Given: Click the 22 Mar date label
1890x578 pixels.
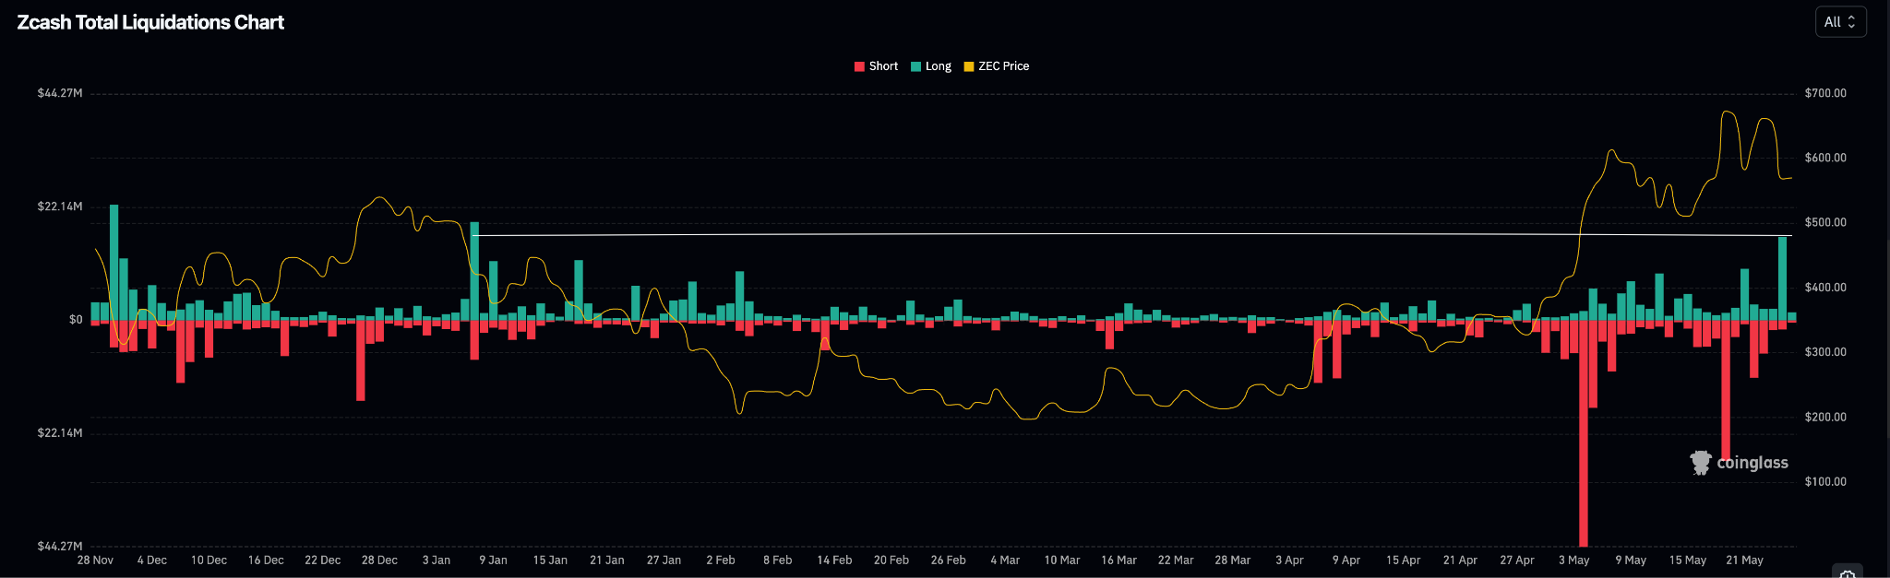Looking at the screenshot, I should (x=1176, y=560).
